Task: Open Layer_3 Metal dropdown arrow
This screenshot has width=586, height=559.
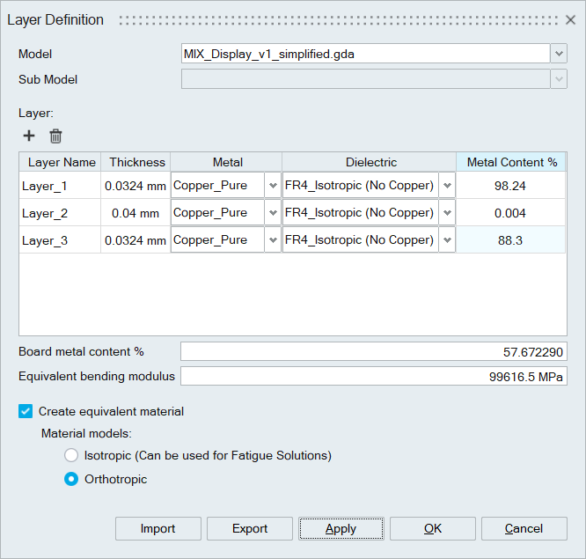Action: point(273,240)
